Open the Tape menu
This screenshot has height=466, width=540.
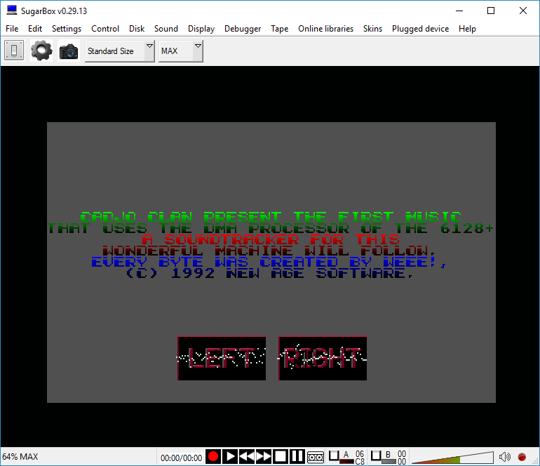point(279,29)
